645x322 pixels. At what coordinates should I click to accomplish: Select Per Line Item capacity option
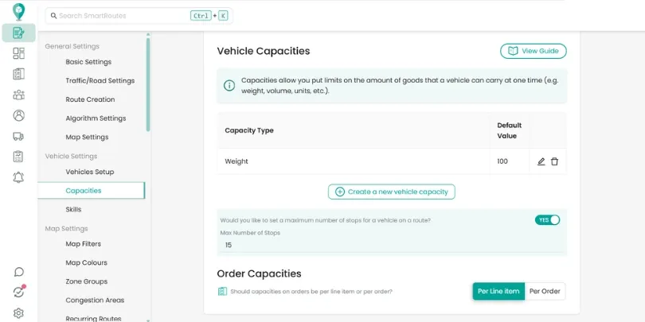point(498,291)
